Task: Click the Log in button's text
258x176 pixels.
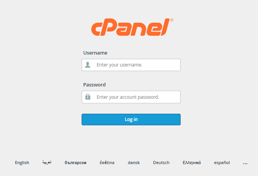Action: [131, 120]
